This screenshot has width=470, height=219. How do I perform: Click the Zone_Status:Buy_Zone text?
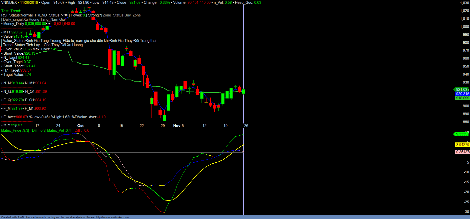[122, 15]
